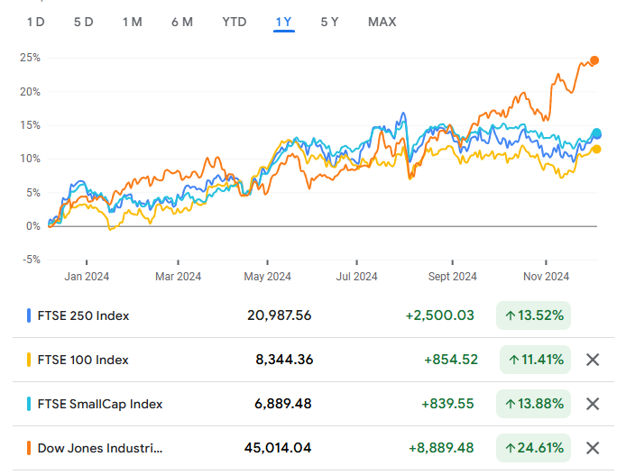
Task: Open the MAX time range
Action: 382,22
